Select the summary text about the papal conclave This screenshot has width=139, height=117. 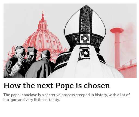pos(67,97)
